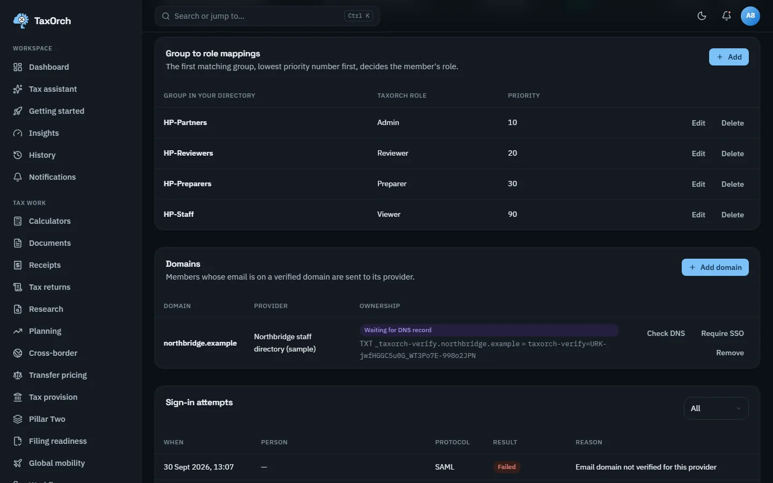Open the Cross-border globe icon
This screenshot has width=773, height=483.
(x=18, y=353)
